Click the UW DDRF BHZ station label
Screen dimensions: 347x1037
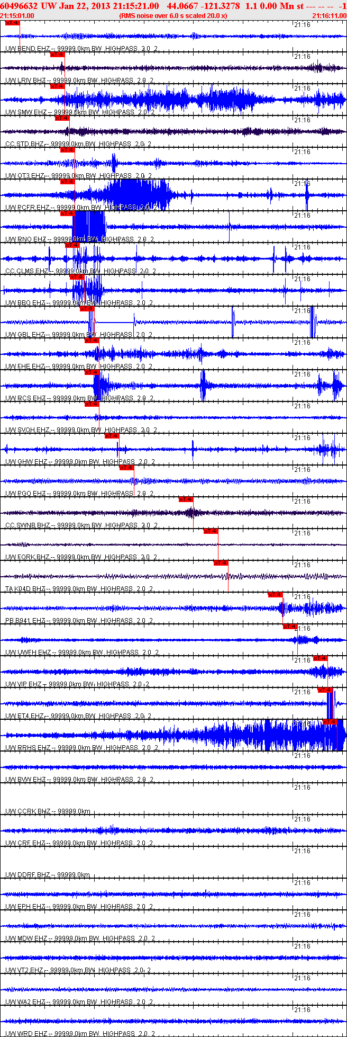point(48,875)
